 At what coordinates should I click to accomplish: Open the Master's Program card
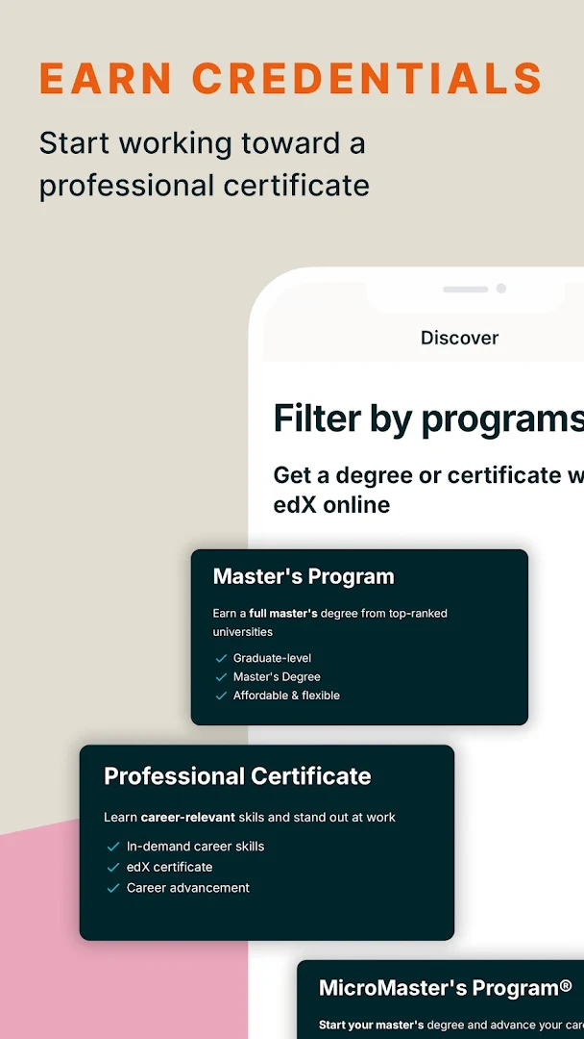359,637
